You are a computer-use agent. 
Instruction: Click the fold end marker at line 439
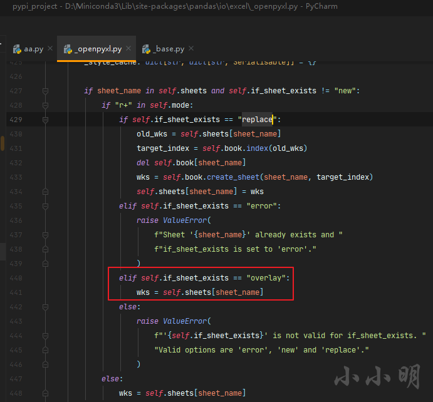[x=46, y=264]
